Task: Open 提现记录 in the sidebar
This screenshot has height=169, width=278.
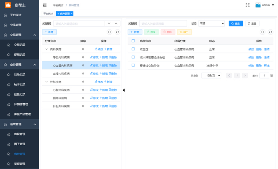Action: tap(19, 55)
